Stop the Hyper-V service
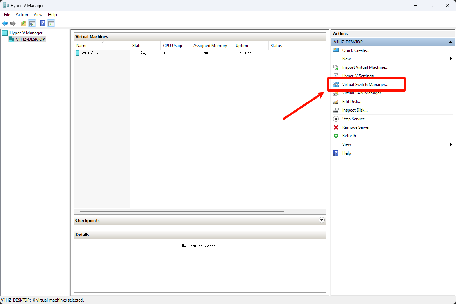 coord(353,119)
